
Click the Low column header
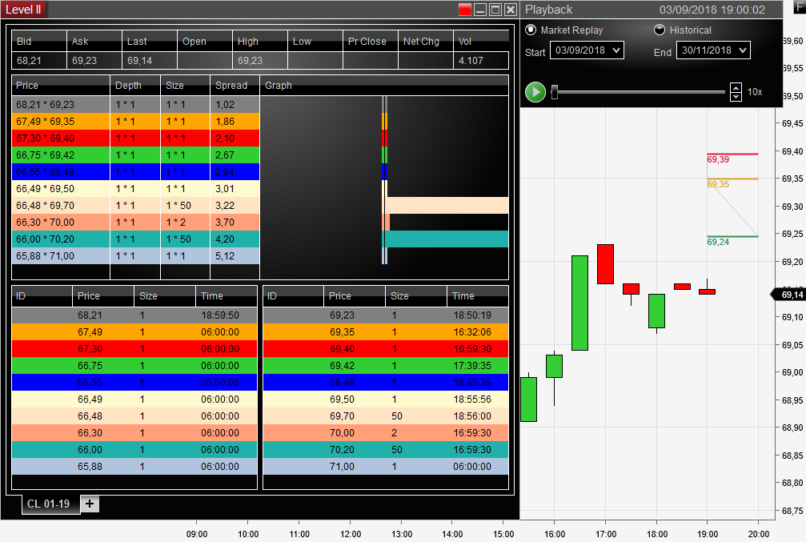315,41
